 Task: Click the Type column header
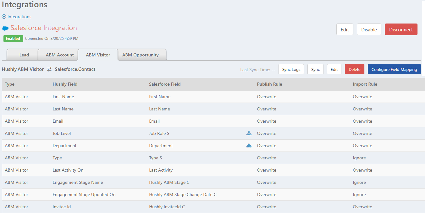point(10,84)
